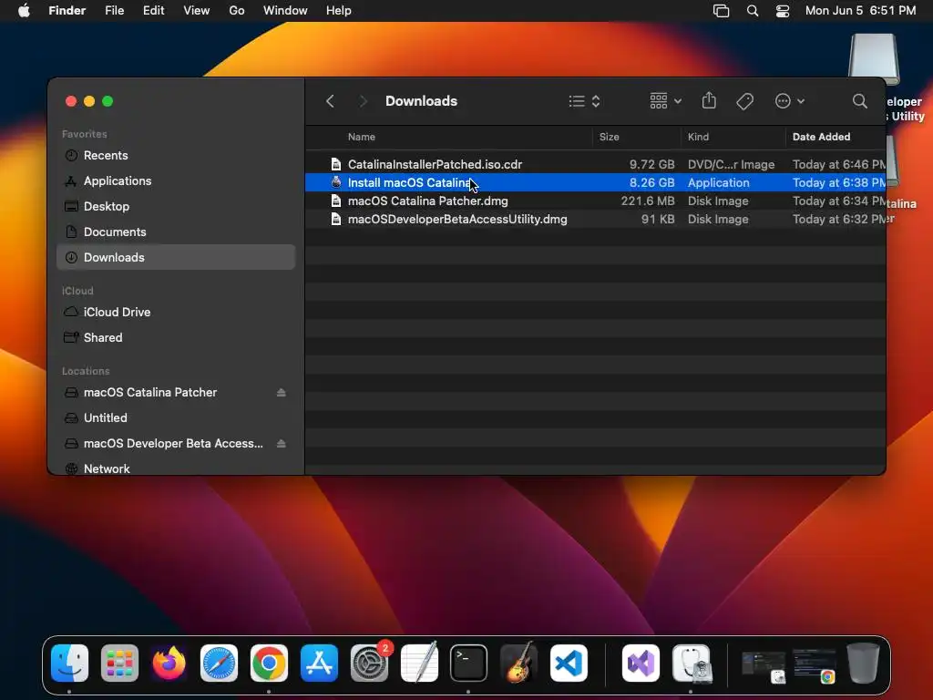Click the 221.6 MB size cell
The width and height of the screenshot is (933, 700).
click(648, 201)
